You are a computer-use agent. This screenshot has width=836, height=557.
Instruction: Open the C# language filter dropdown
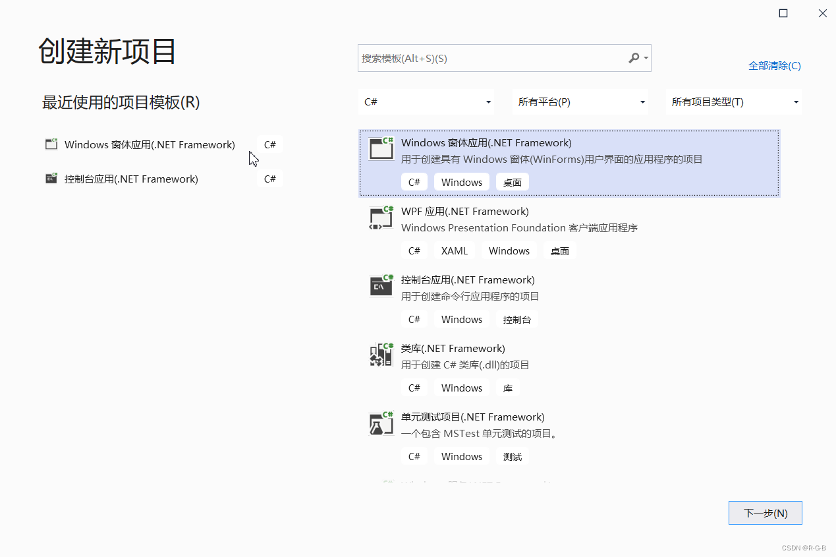tap(426, 102)
